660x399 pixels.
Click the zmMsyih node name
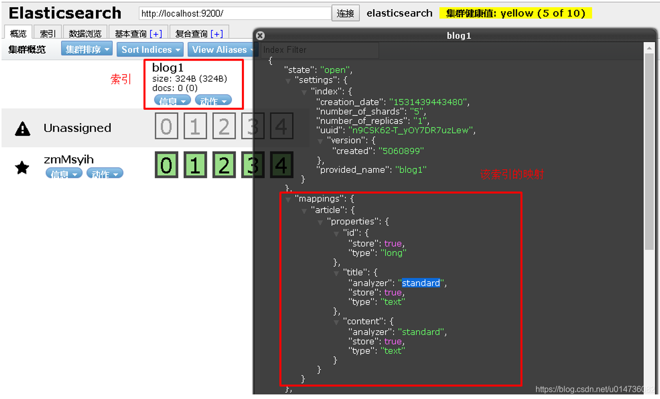point(69,160)
